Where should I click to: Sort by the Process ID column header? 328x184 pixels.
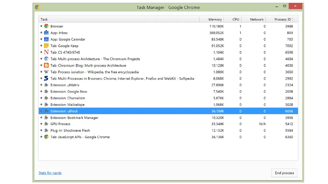tap(279, 19)
